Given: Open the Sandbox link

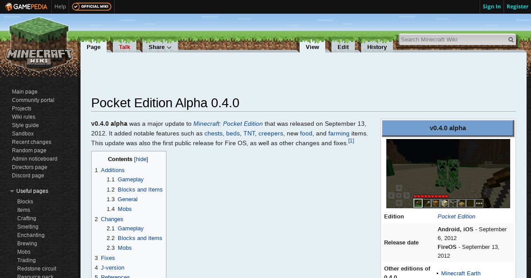Looking at the screenshot, I should coord(23,134).
